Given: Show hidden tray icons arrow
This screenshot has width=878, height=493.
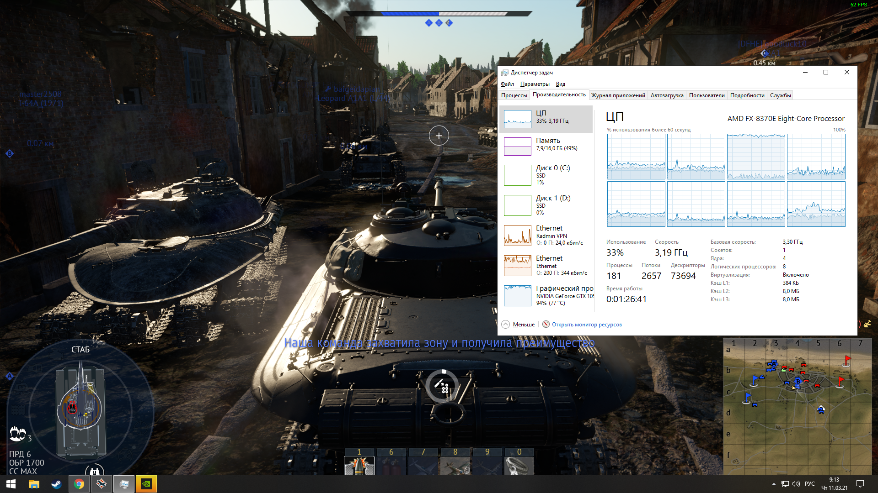Looking at the screenshot, I should (774, 484).
